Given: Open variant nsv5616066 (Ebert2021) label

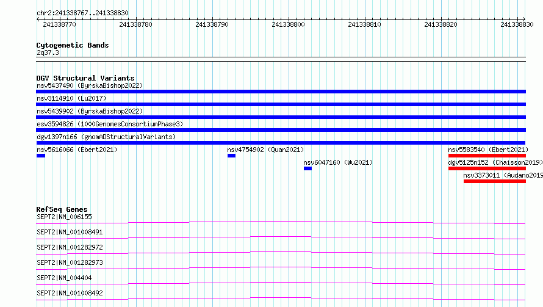Looking at the screenshot, I should [x=77, y=150].
